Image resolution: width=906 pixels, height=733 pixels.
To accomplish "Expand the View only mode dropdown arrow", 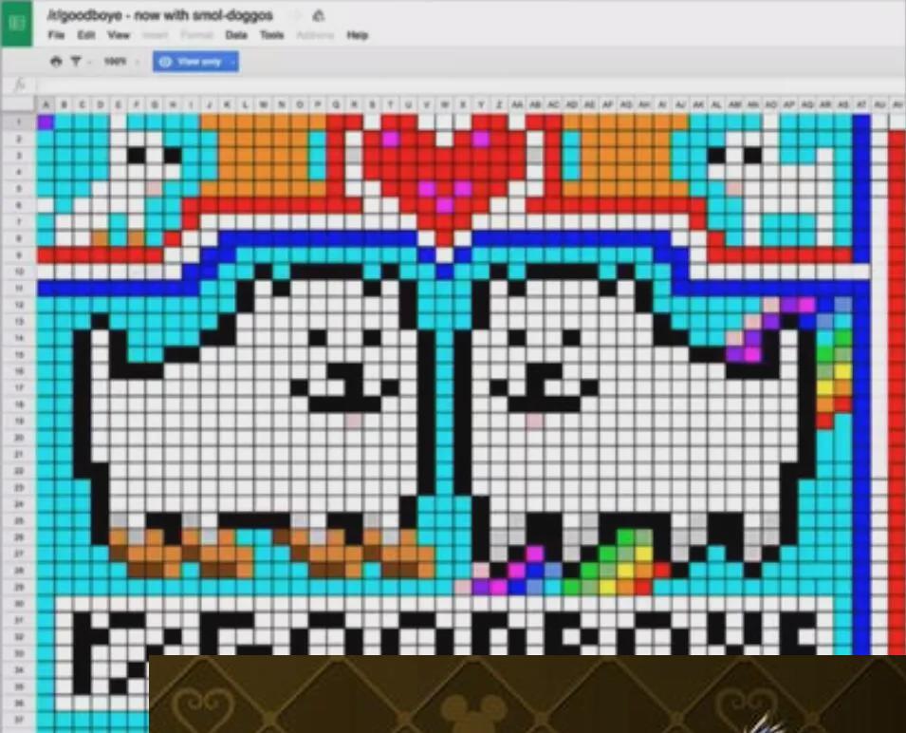I will tap(232, 62).
